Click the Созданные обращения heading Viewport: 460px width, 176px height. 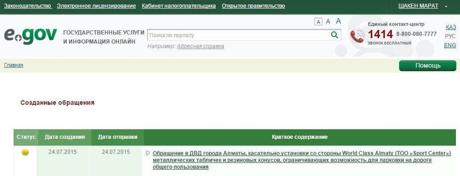[57, 103]
